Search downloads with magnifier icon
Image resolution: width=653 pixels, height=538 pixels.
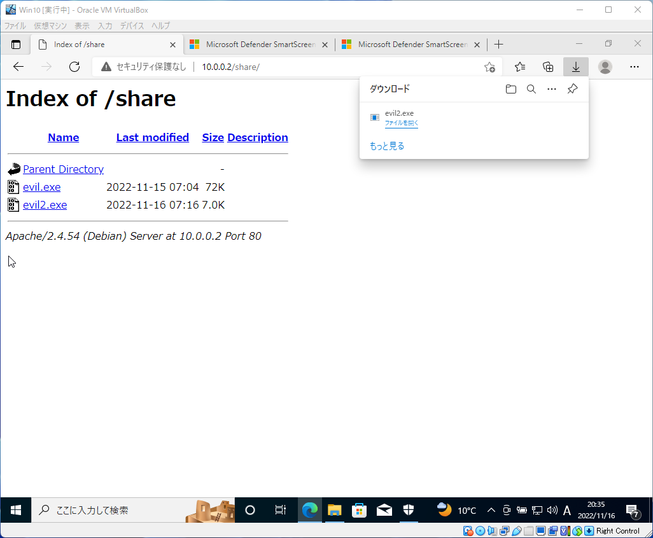[x=531, y=89]
